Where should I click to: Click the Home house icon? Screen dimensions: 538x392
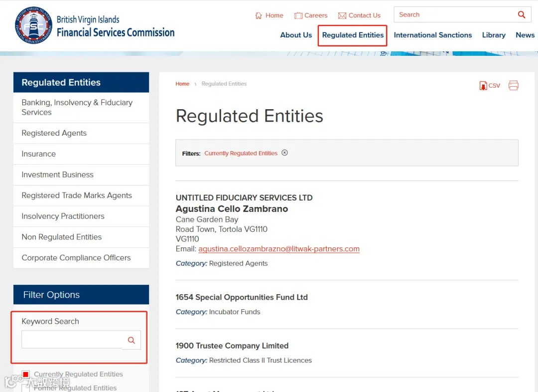(259, 15)
